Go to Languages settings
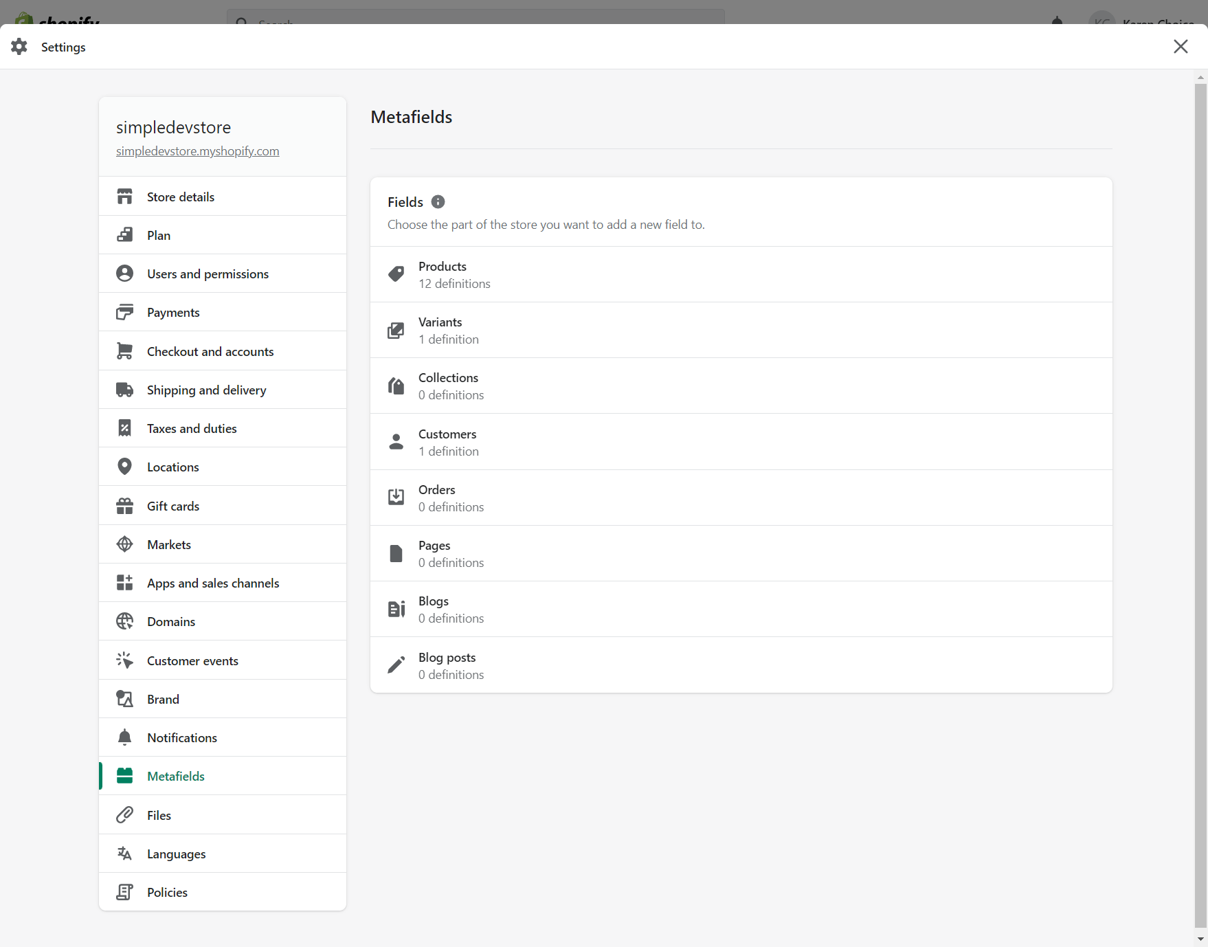Screen dimensions: 1208x947 point(223,854)
